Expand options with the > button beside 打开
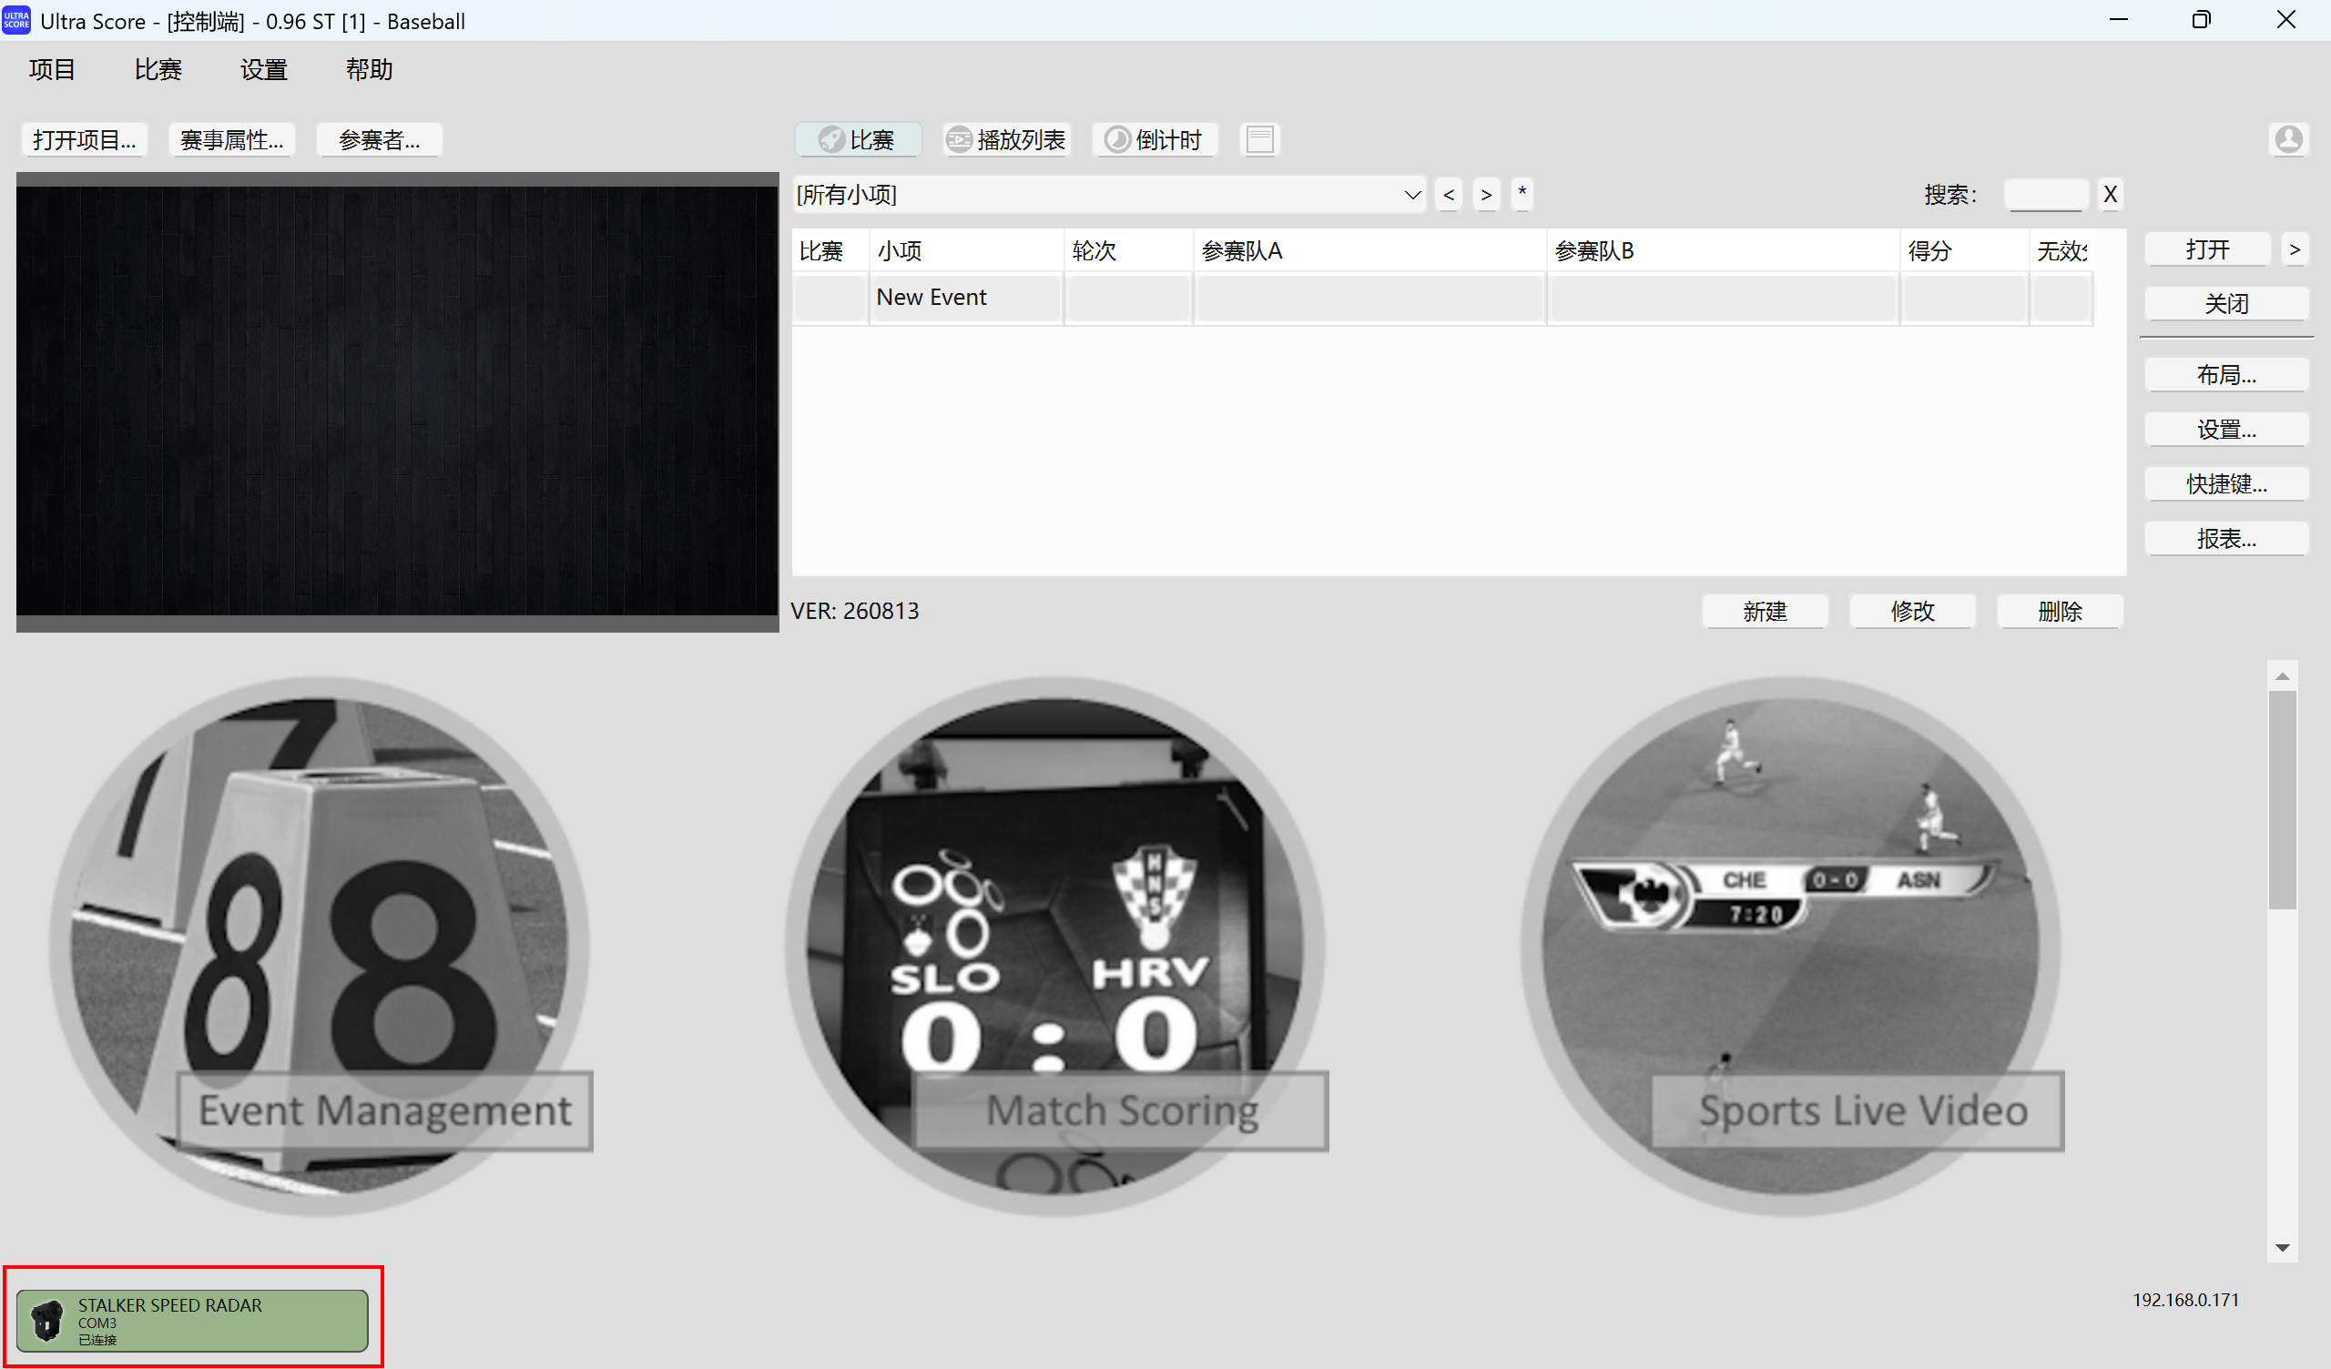Screen dimensions: 2331x1369 click(x=2294, y=248)
